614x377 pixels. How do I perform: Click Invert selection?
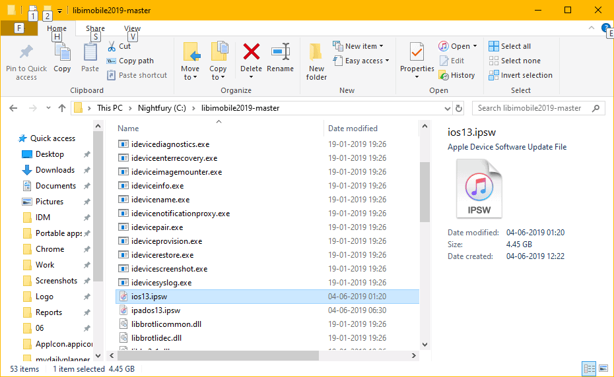(520, 75)
